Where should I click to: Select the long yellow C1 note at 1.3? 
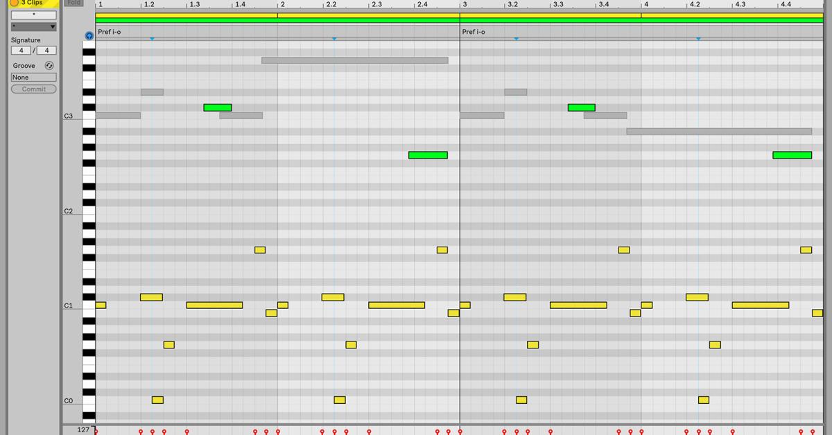(x=214, y=305)
